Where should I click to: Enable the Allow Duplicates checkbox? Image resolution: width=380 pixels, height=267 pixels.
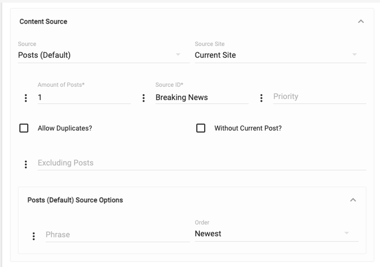point(24,128)
